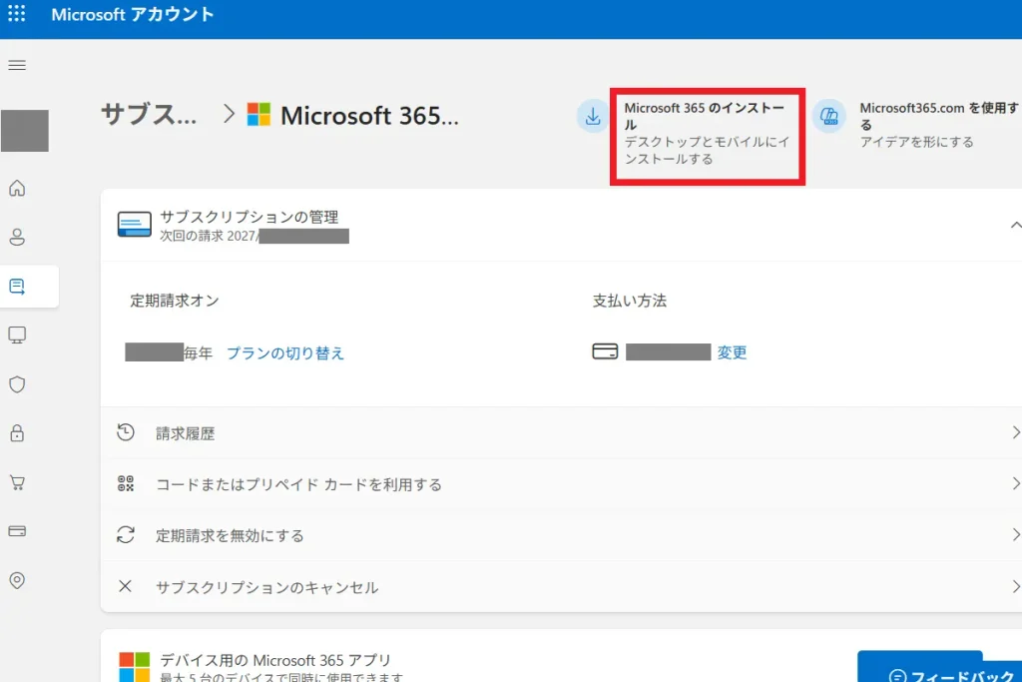
Task: Open the Privacy shield sidebar icon
Action: (x=17, y=384)
